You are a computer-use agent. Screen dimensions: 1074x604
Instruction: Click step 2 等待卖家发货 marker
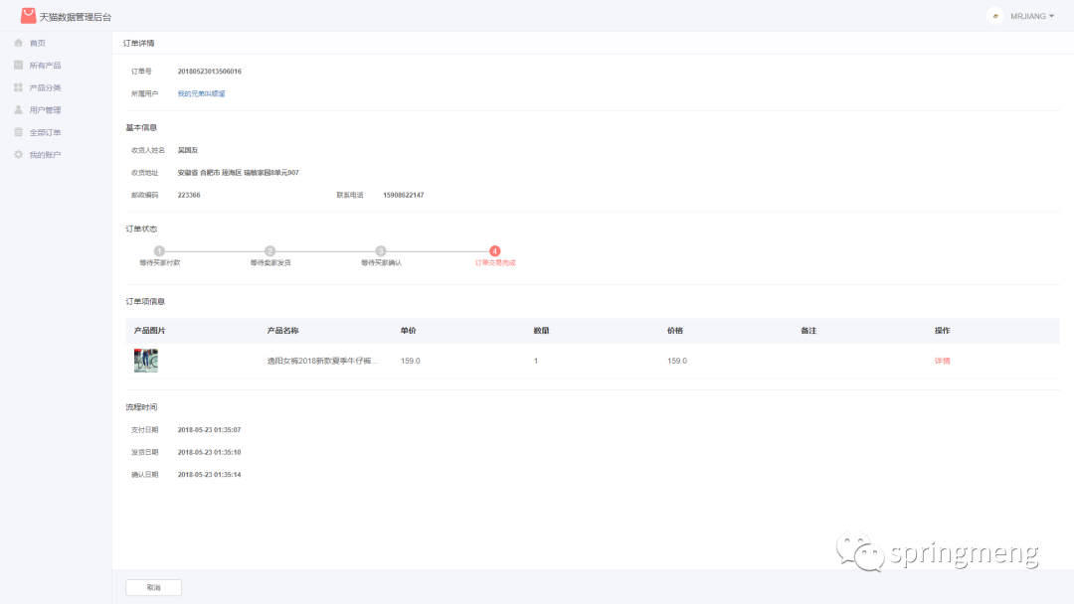coord(269,251)
